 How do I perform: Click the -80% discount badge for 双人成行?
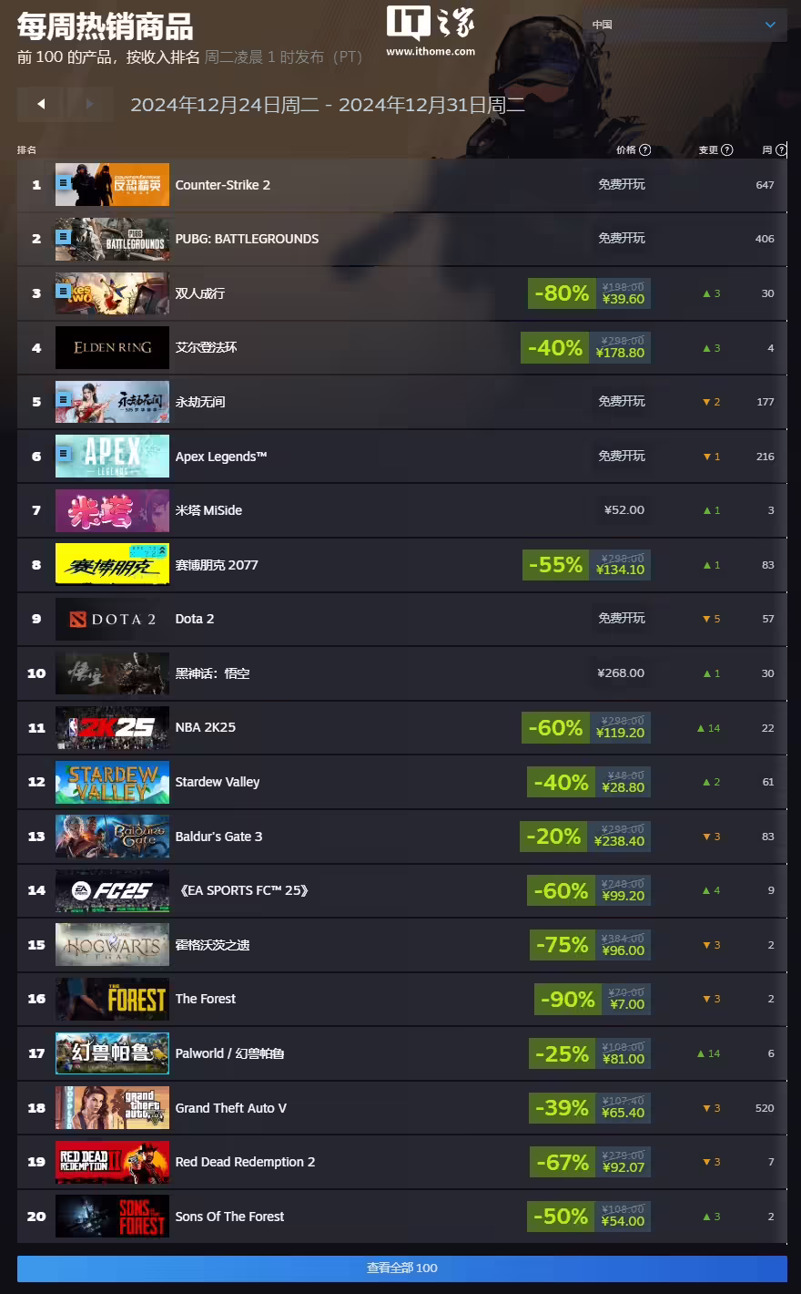pos(562,293)
